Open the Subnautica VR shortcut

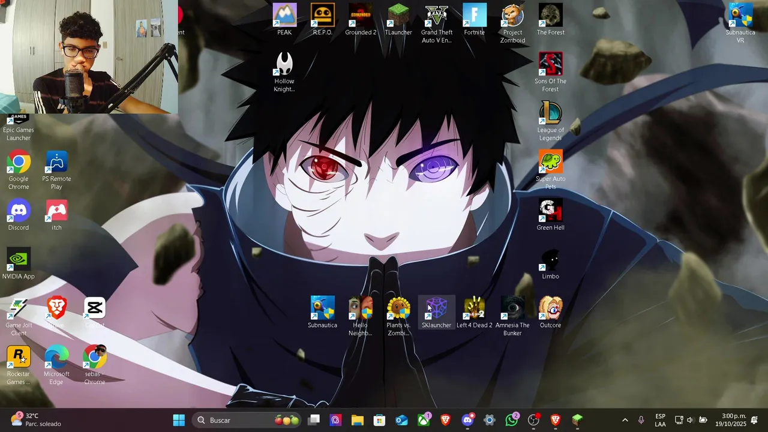(x=740, y=23)
